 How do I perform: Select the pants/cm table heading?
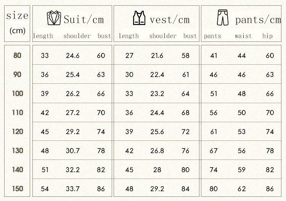257,19
